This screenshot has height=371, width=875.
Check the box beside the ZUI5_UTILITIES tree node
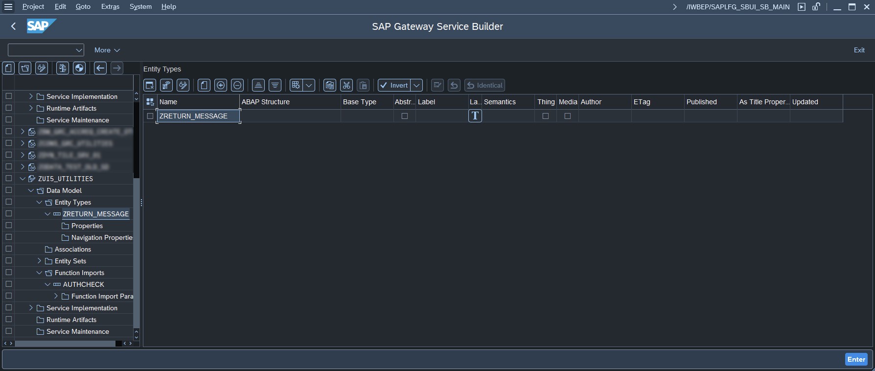pyautogui.click(x=9, y=178)
